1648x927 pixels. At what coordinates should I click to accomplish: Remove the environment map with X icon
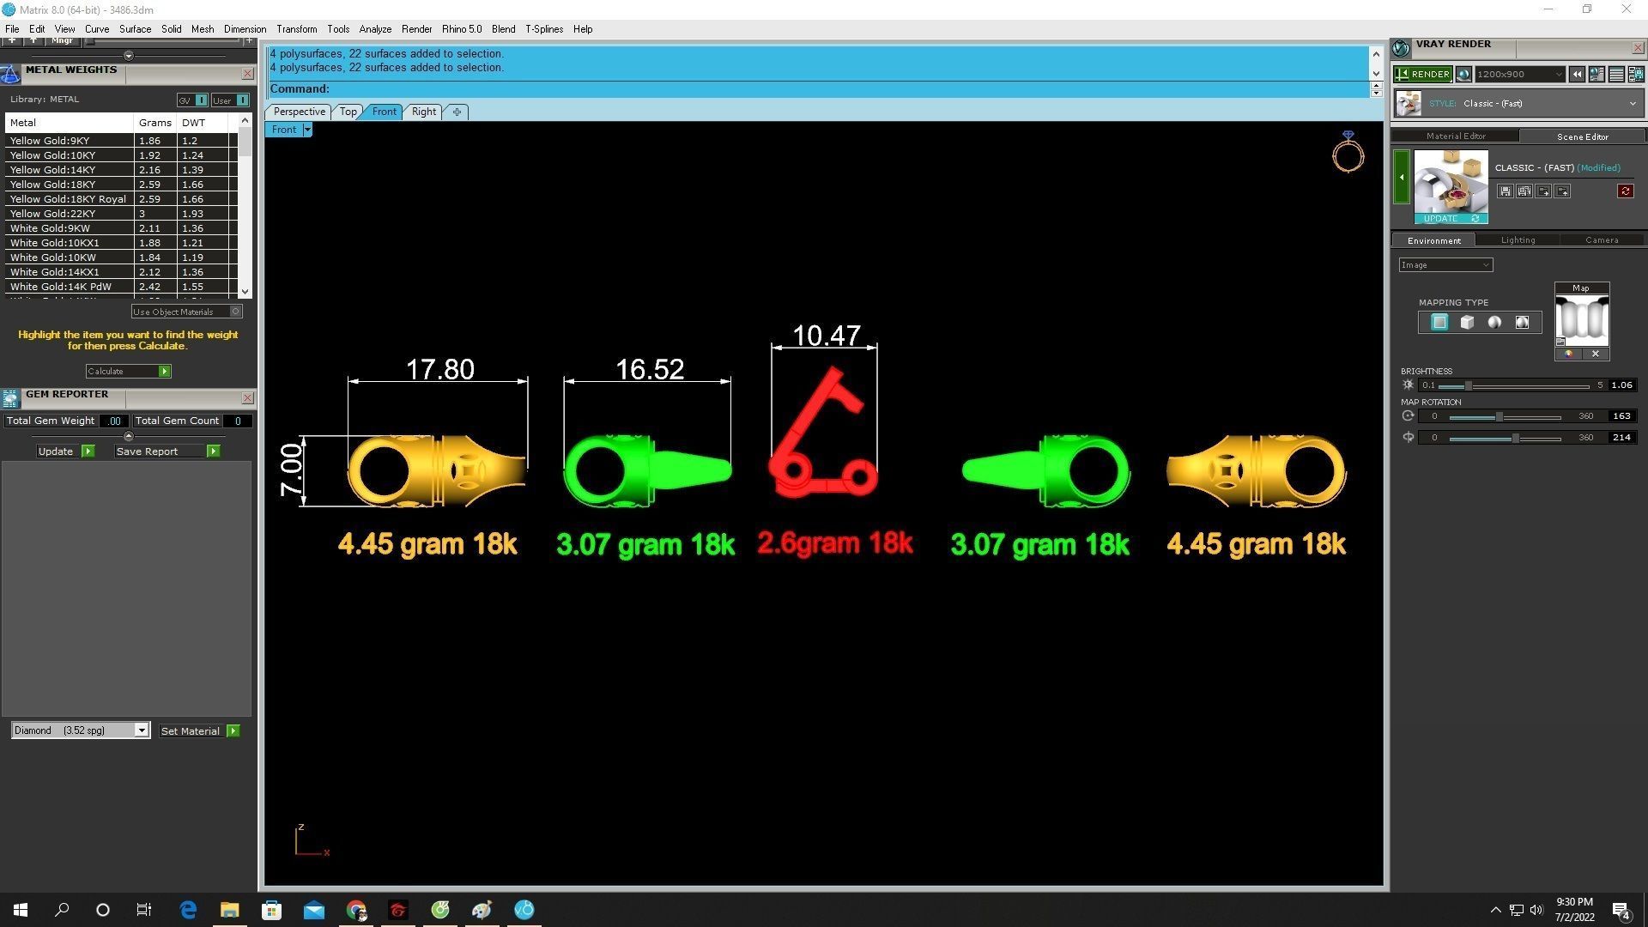[1596, 354]
